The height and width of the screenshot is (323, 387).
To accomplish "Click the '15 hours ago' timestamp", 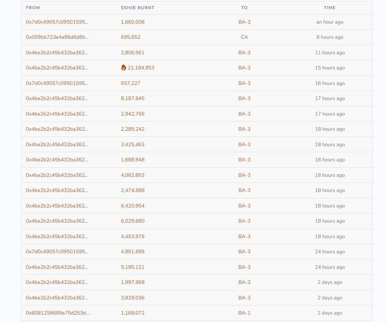I will pyautogui.click(x=330, y=68).
